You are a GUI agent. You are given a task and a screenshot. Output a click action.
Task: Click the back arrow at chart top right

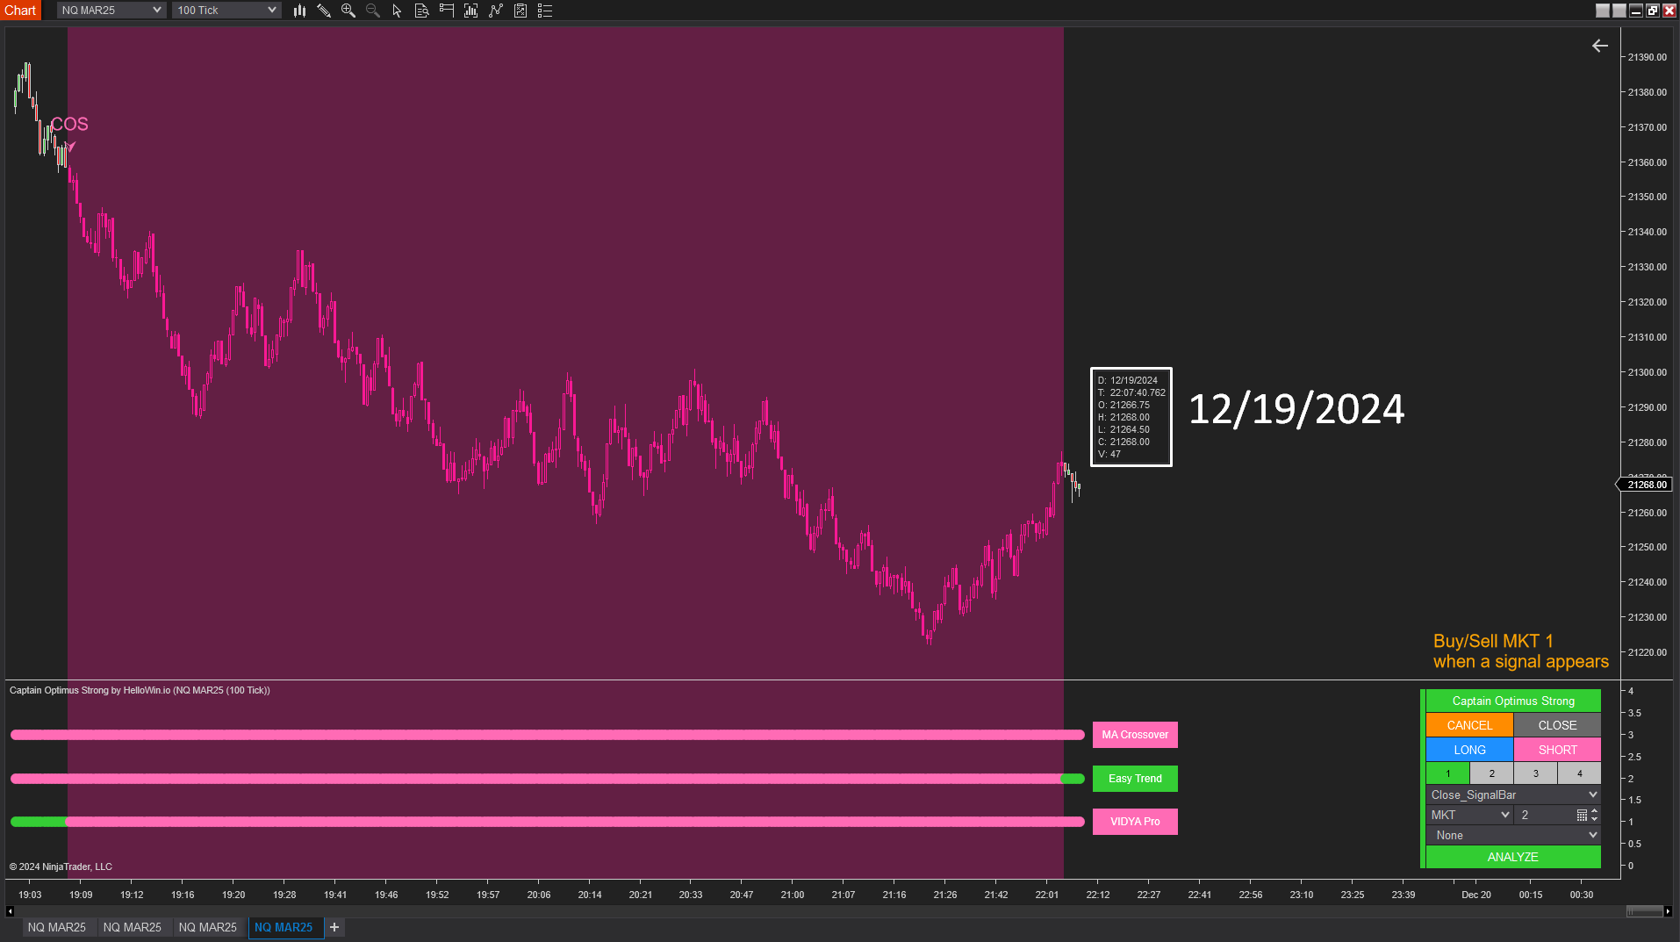(x=1600, y=46)
